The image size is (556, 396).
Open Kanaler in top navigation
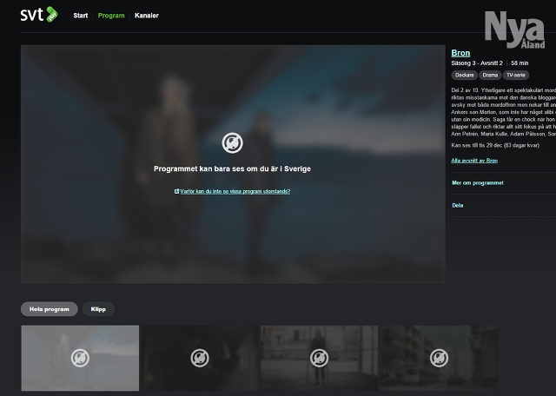(147, 16)
